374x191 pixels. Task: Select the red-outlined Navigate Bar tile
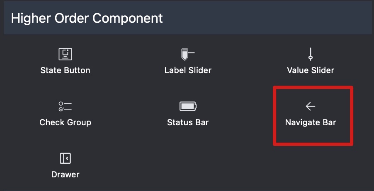pyautogui.click(x=313, y=115)
